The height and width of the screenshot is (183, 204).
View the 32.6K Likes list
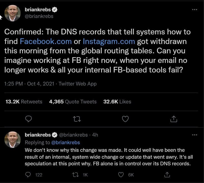pos(117,102)
